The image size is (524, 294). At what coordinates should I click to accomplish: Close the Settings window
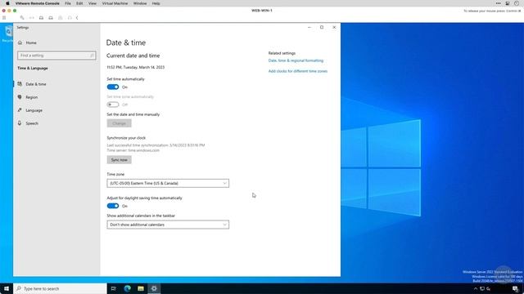pos(334,27)
